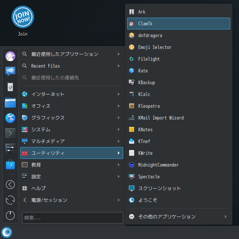239x239 pixels.
Task: Click the 最近使用したの連絡先 entry
Action: (72, 78)
